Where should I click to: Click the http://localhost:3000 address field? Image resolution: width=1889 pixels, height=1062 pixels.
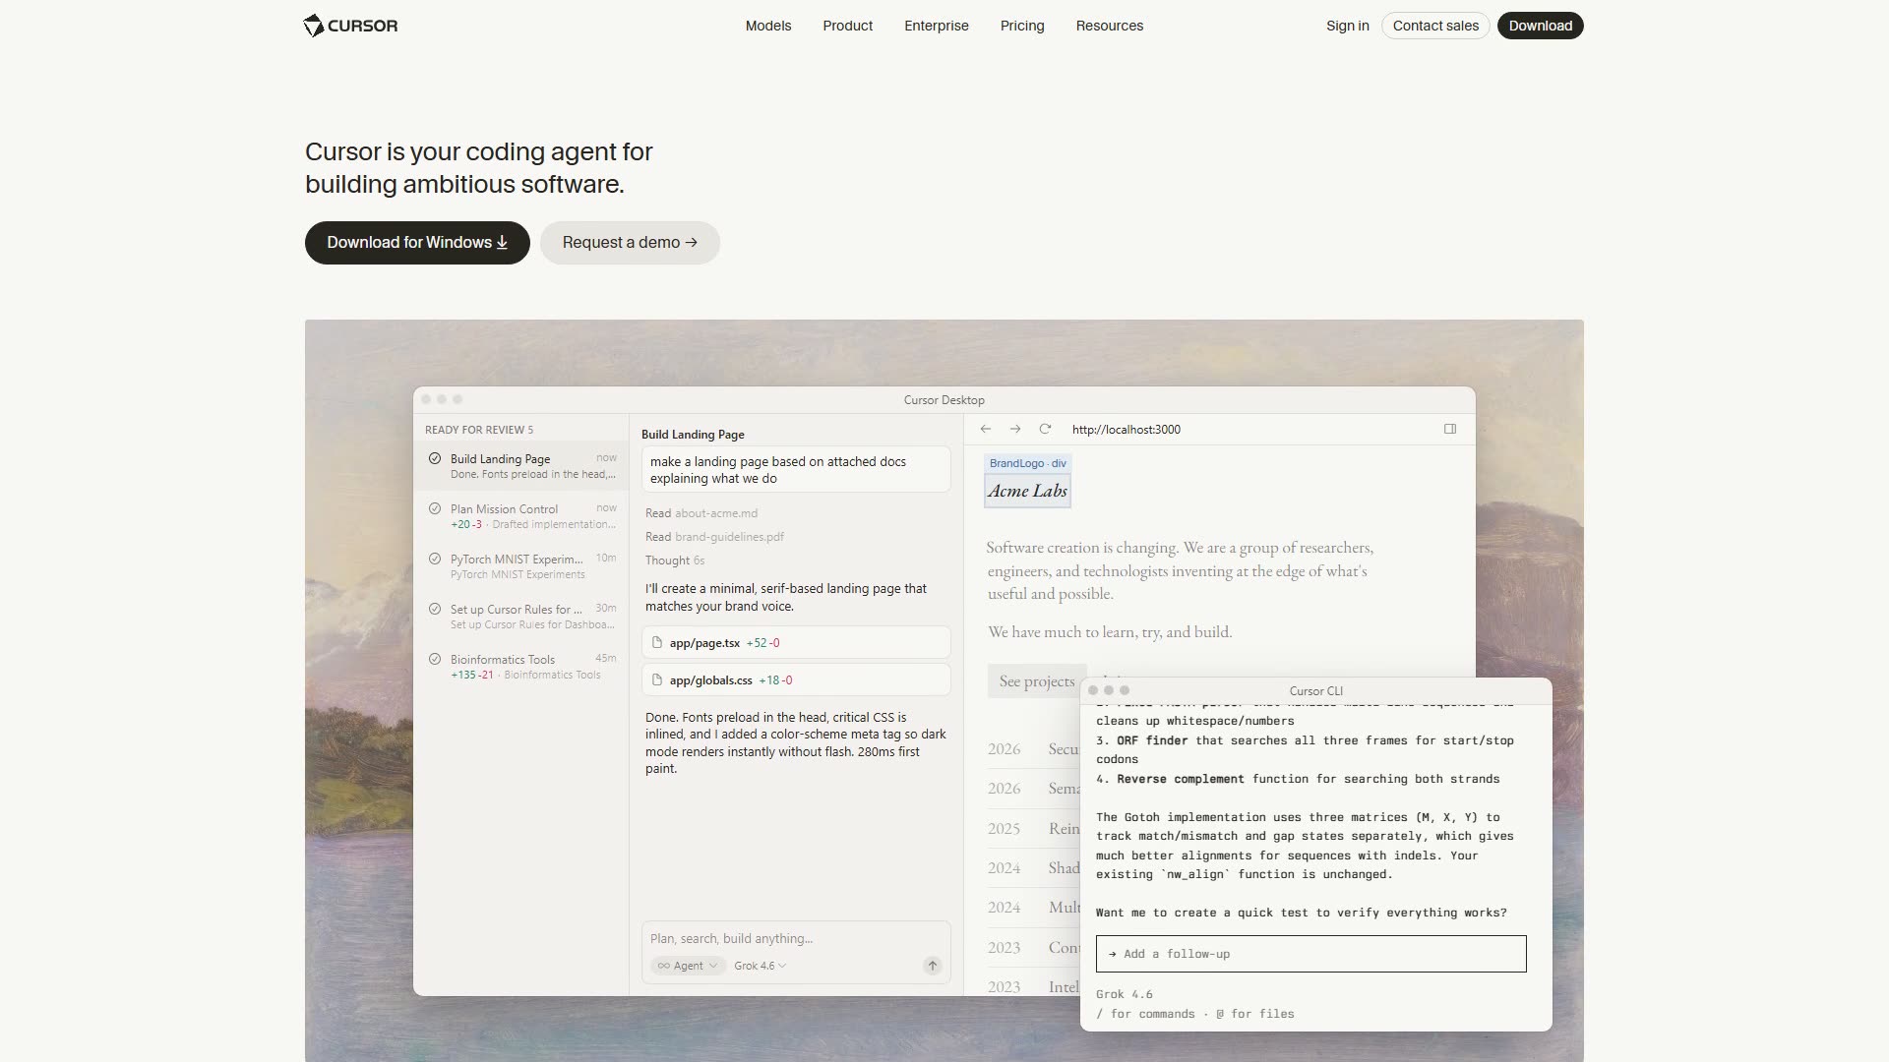click(1127, 430)
